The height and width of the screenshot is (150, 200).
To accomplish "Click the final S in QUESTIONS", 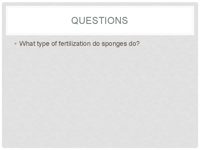I will pyautogui.click(x=125, y=21).
